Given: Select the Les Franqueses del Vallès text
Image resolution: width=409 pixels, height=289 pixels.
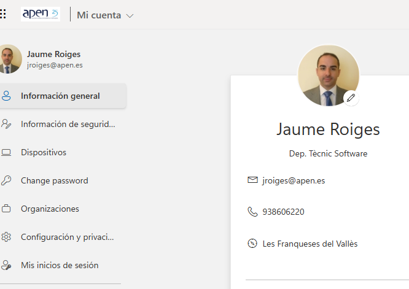Looking at the screenshot, I should [310, 244].
